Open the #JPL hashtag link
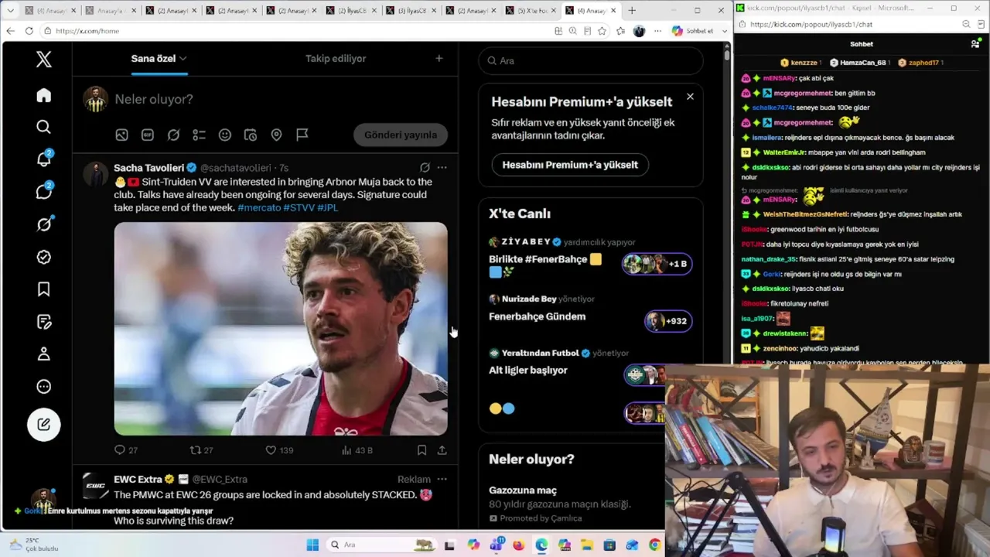The height and width of the screenshot is (557, 990). pyautogui.click(x=327, y=207)
